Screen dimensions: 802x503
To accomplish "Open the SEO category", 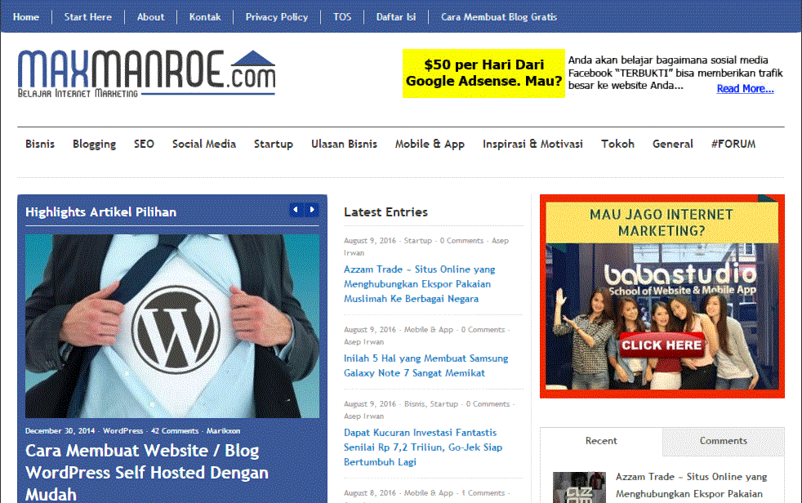I will click(x=144, y=145).
